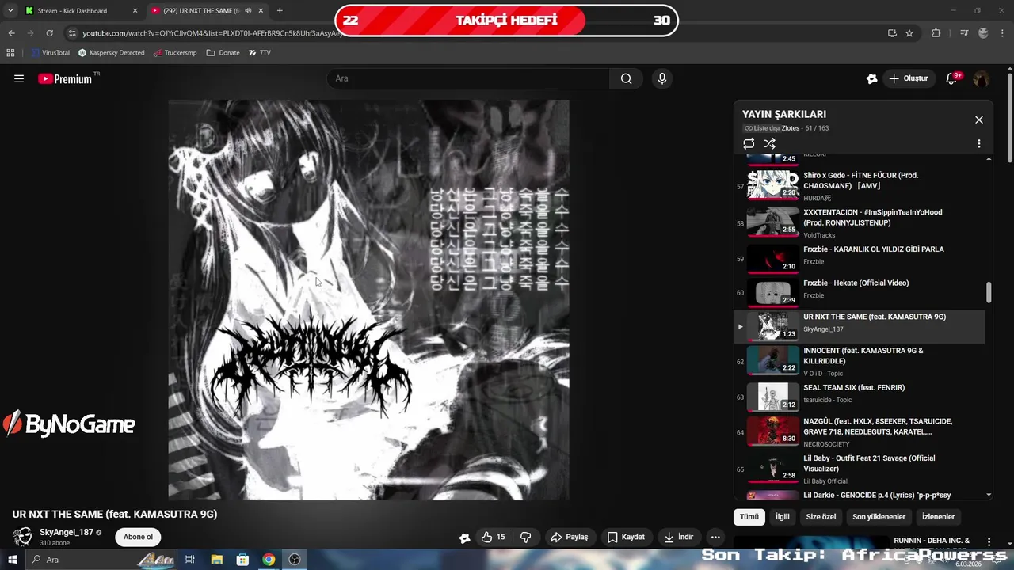Select XXXTENTACION #ImSippinTeaInYoHood playlist entry
This screenshot has width=1014, height=570.
coord(860,222)
